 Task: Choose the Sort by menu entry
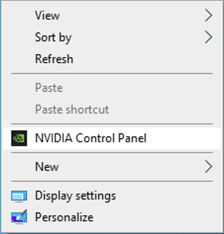point(53,38)
